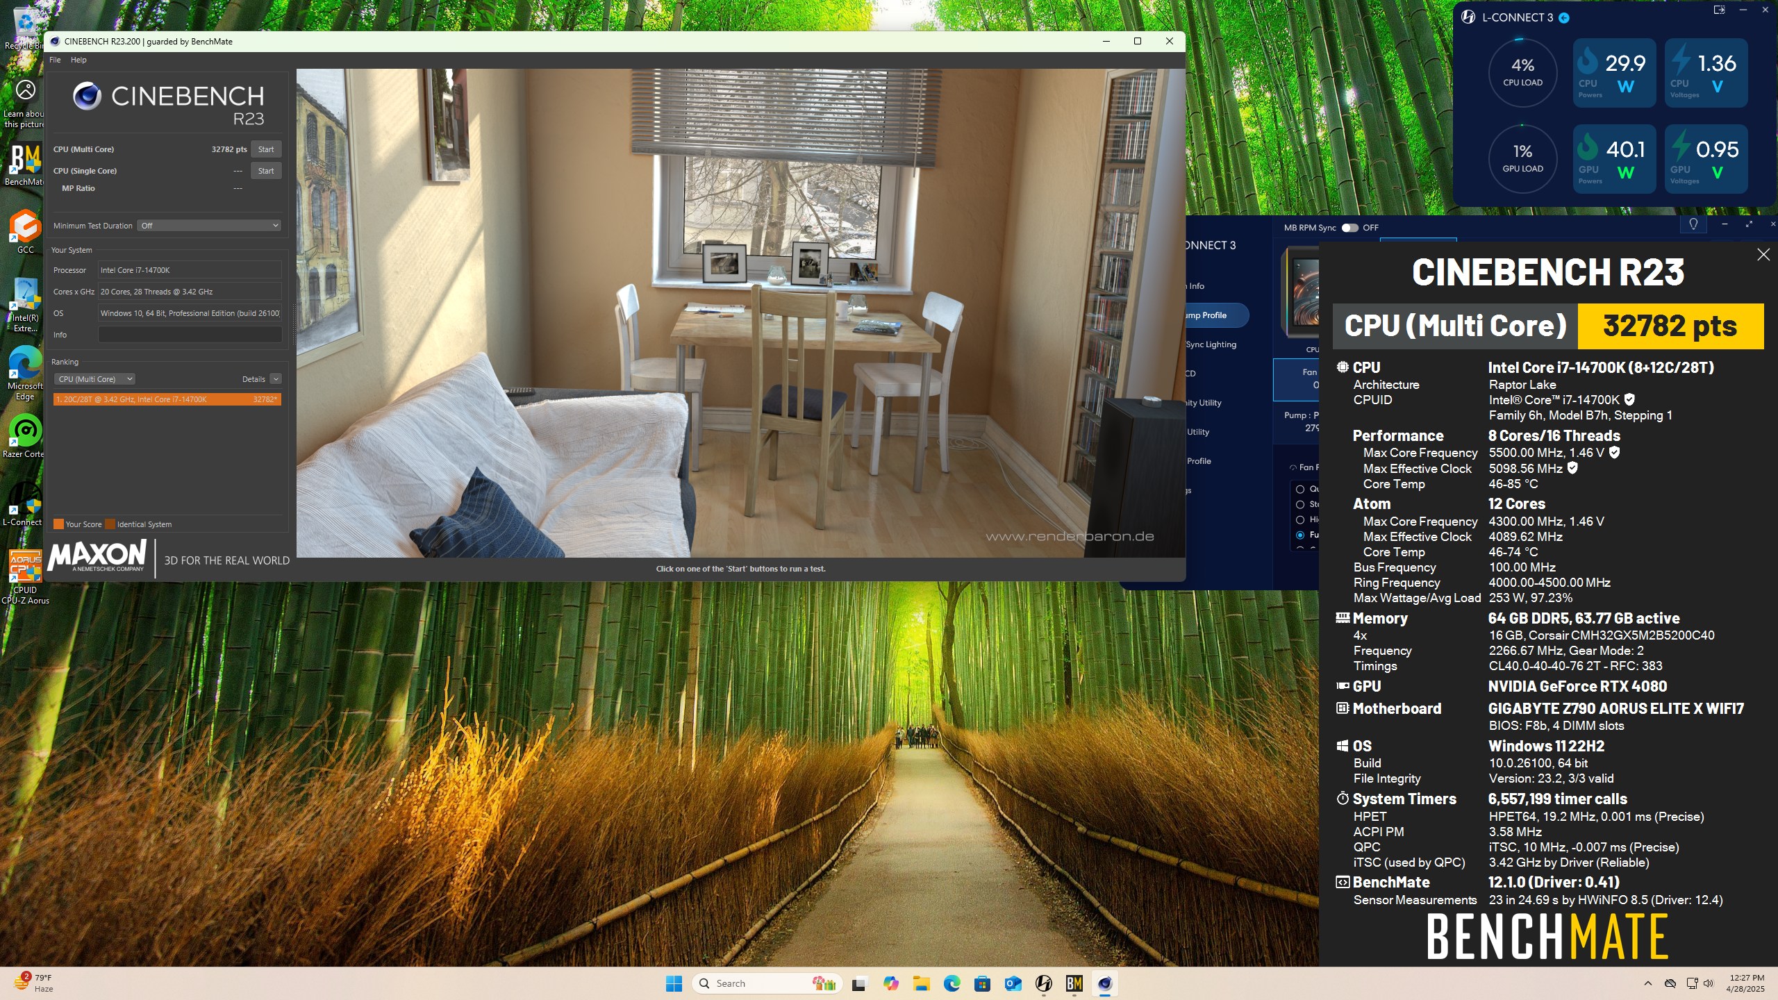Open the Cinebench Help menu
The image size is (1778, 1000).
[x=78, y=60]
